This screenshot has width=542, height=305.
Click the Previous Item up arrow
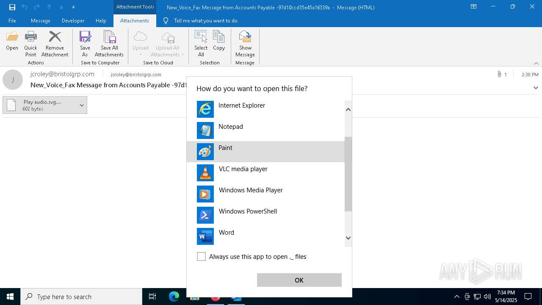click(x=49, y=7)
